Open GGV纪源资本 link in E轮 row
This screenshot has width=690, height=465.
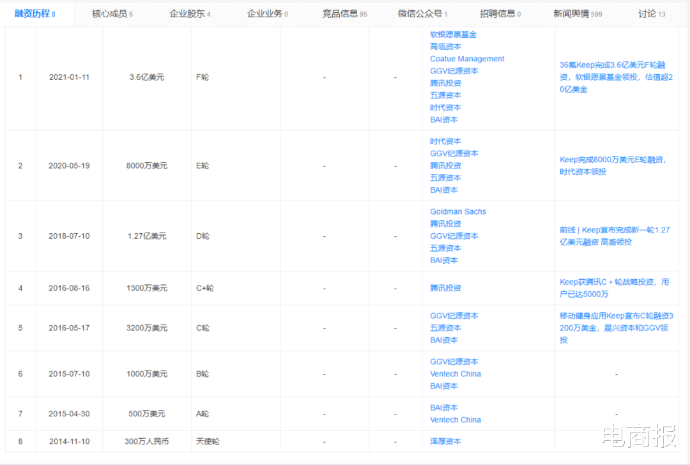(454, 153)
